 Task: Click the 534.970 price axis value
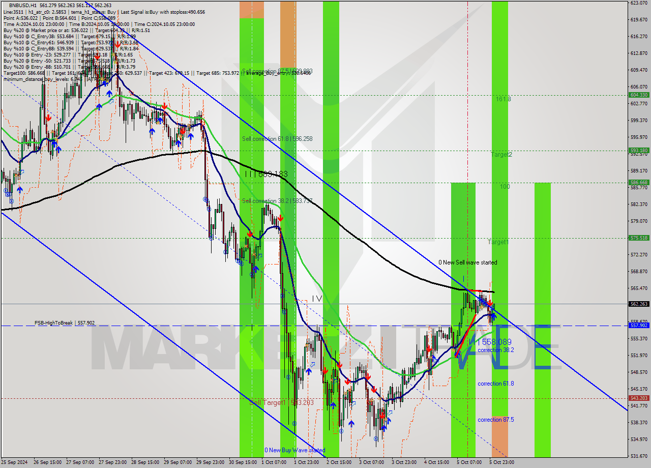click(x=639, y=440)
